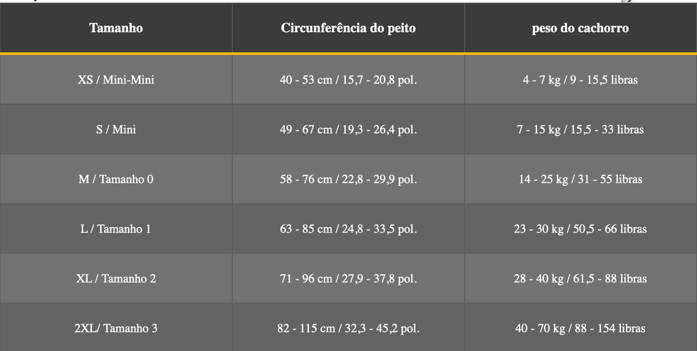Select the M / Tamanho 0 cell
The image size is (697, 351).
[116, 179]
